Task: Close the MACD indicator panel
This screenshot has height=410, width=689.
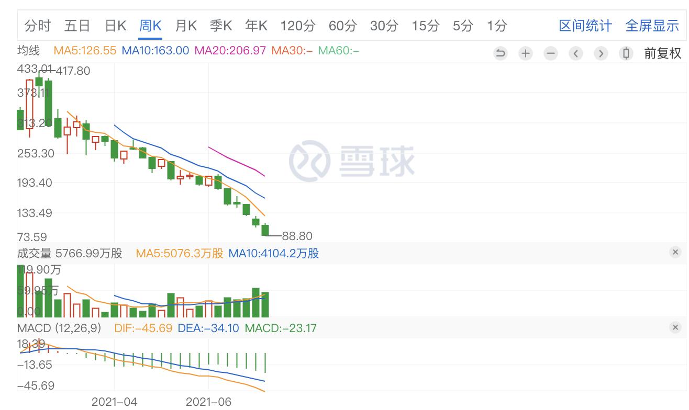Action: (675, 327)
